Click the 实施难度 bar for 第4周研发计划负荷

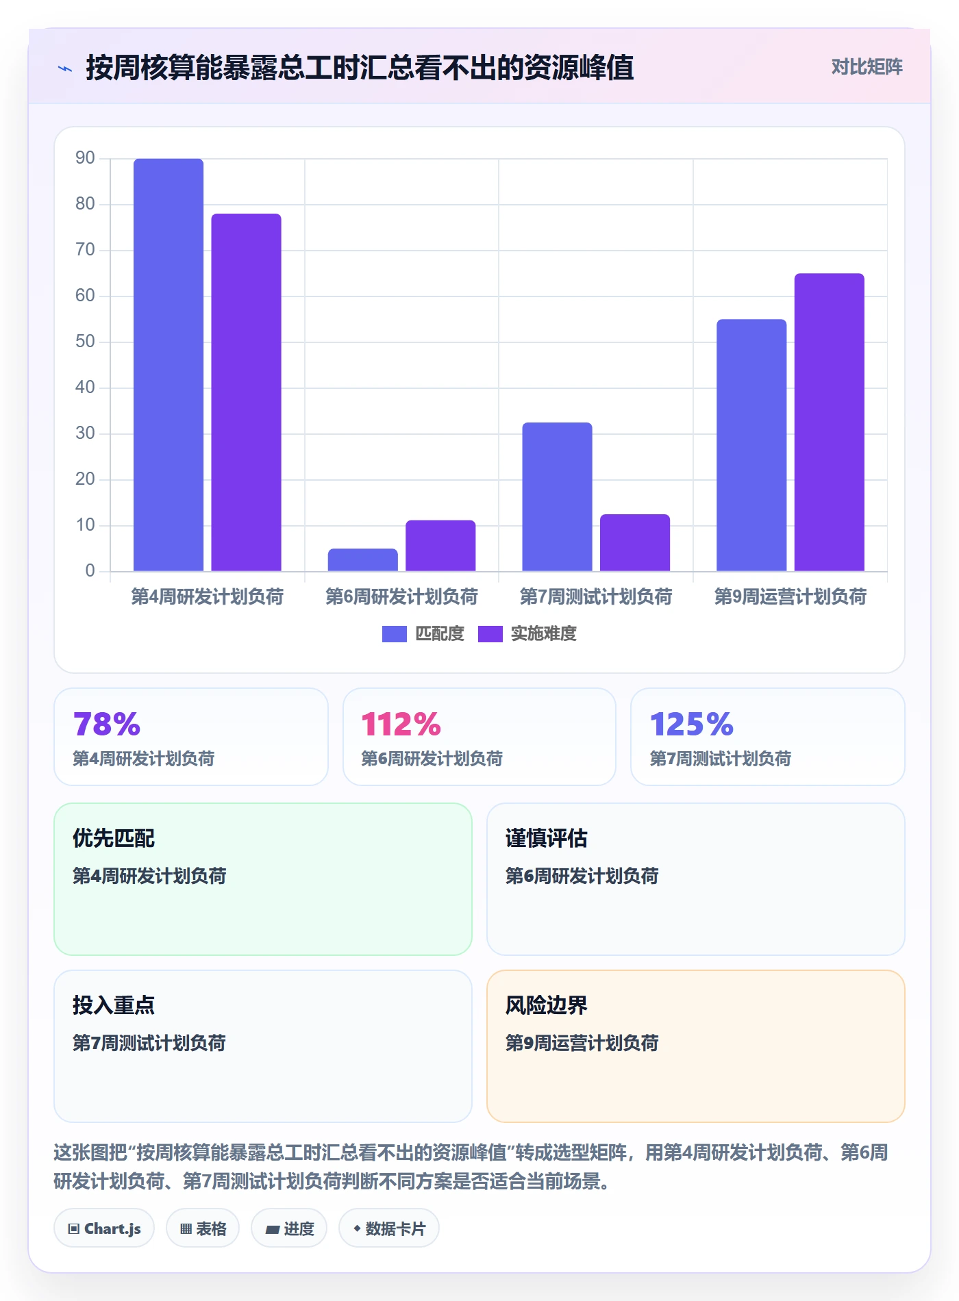click(x=246, y=392)
